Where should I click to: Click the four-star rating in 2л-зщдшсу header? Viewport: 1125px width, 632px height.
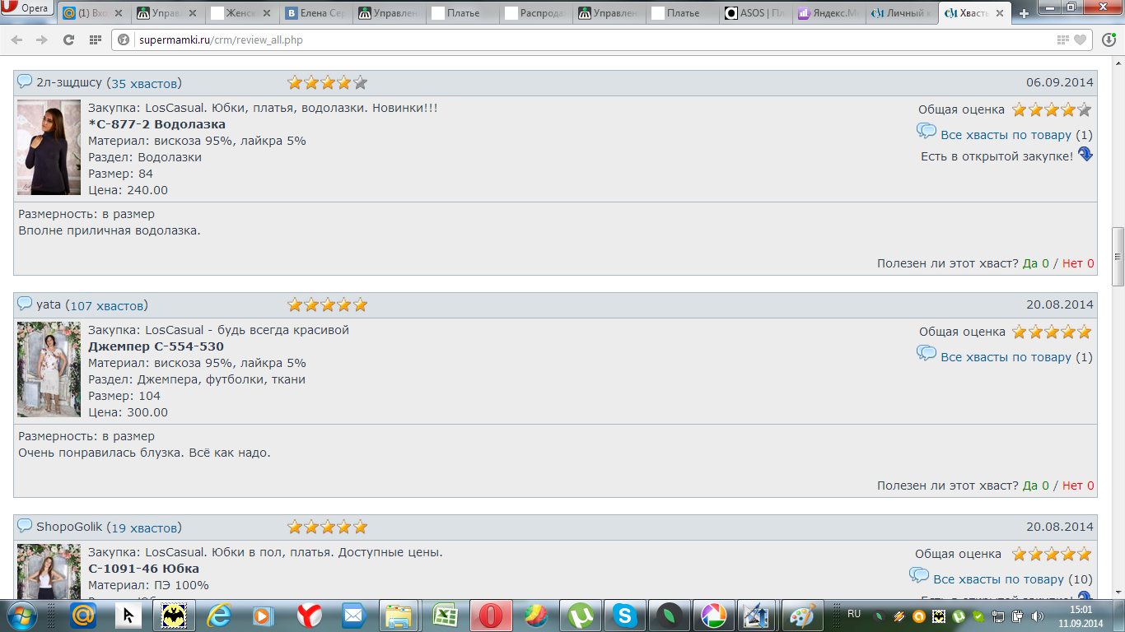[327, 82]
